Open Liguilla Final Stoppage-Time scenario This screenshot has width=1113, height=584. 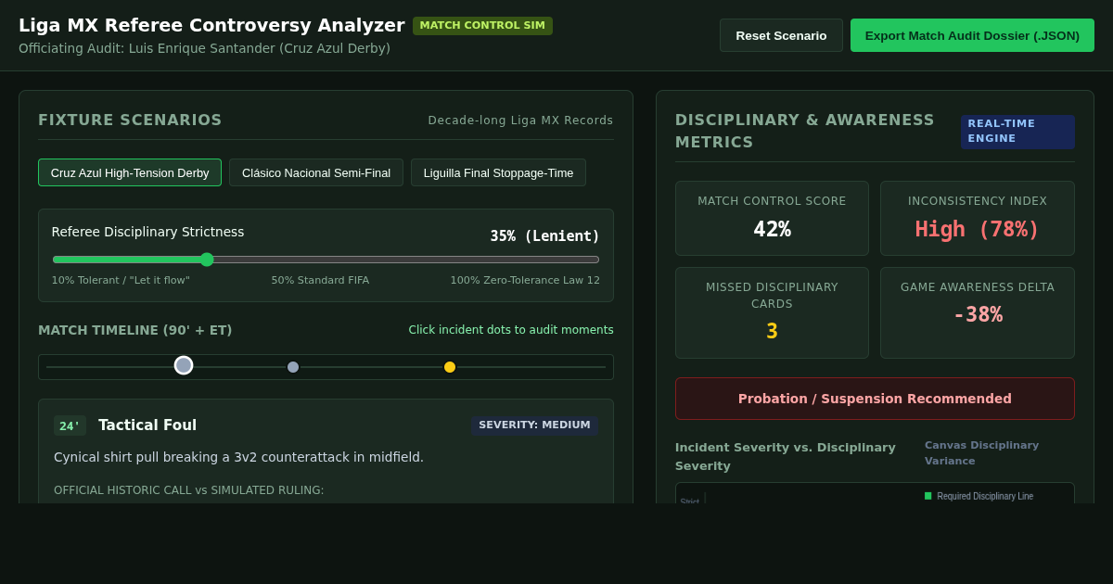[498, 172]
